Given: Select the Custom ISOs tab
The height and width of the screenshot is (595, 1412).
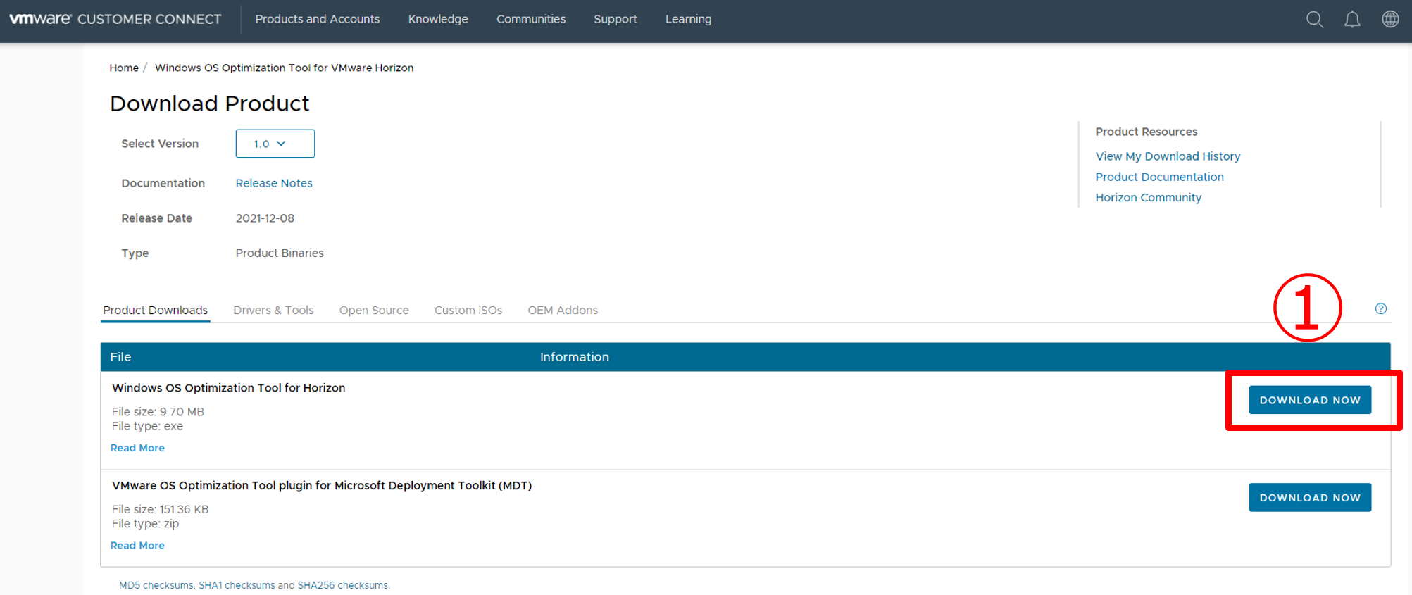Looking at the screenshot, I should 468,310.
